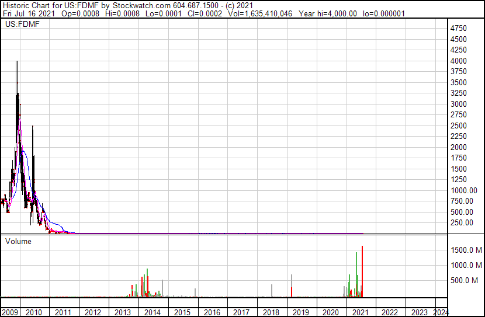Click the US:FDMF ticker label
485x317 pixels.
tap(22, 24)
